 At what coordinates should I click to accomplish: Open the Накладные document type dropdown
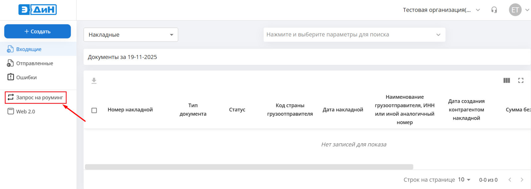tap(131, 35)
